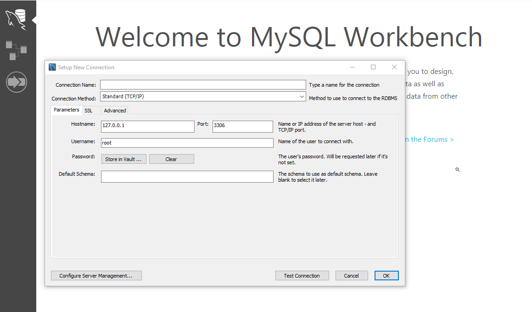Click the search magnifier icon on welcome page

tap(457, 170)
